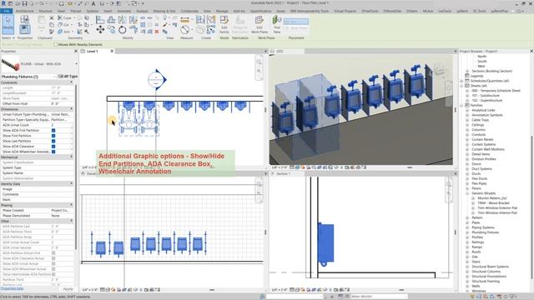This screenshot has width=534, height=300.
Task: Click the Save icon in quick access toolbar
Action: click(x=25, y=3)
